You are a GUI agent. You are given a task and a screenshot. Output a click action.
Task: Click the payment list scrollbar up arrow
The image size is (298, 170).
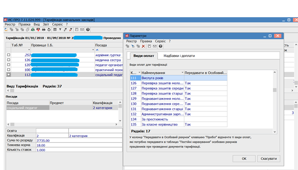(x=275, y=72)
